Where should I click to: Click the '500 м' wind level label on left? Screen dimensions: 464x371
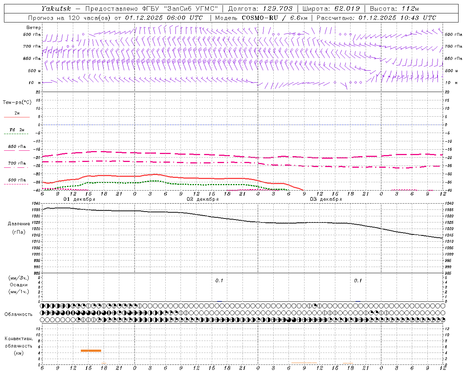pos(34,71)
